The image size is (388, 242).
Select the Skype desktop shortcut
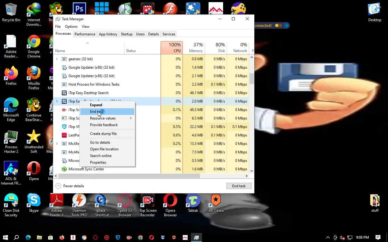tap(34, 203)
